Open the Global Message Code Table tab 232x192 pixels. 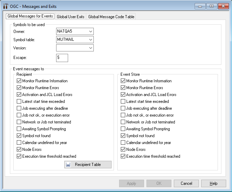[111, 17]
